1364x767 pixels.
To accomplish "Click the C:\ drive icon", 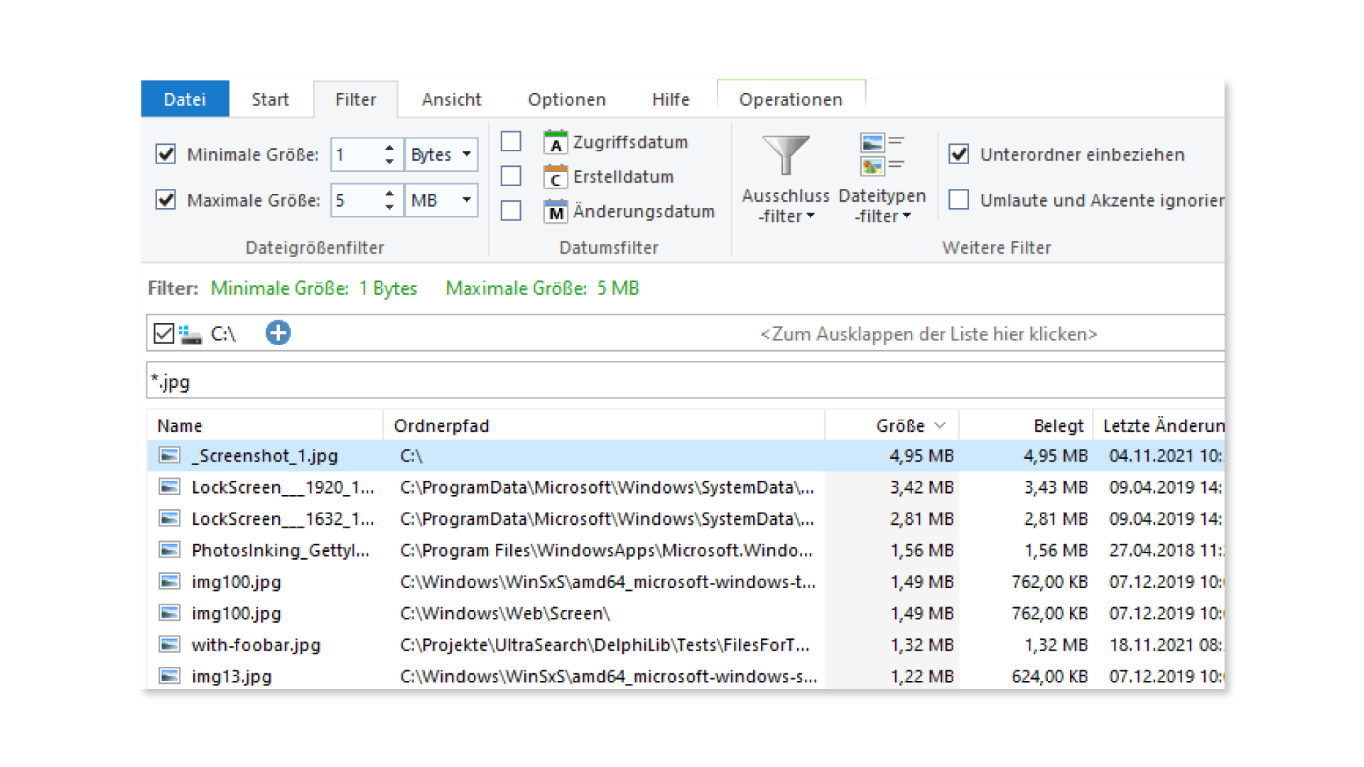I will point(190,334).
